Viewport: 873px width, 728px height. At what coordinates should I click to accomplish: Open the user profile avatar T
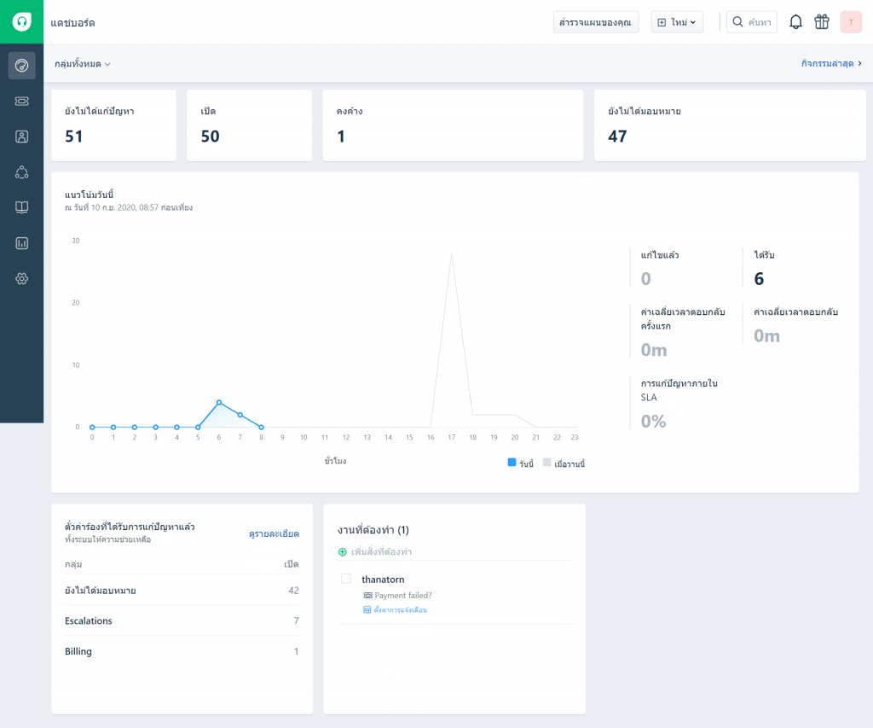851,22
